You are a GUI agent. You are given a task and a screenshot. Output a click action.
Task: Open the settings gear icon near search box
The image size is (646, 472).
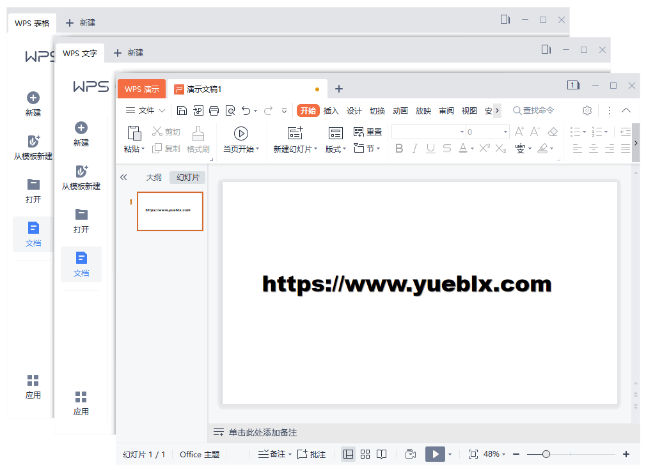(x=587, y=110)
